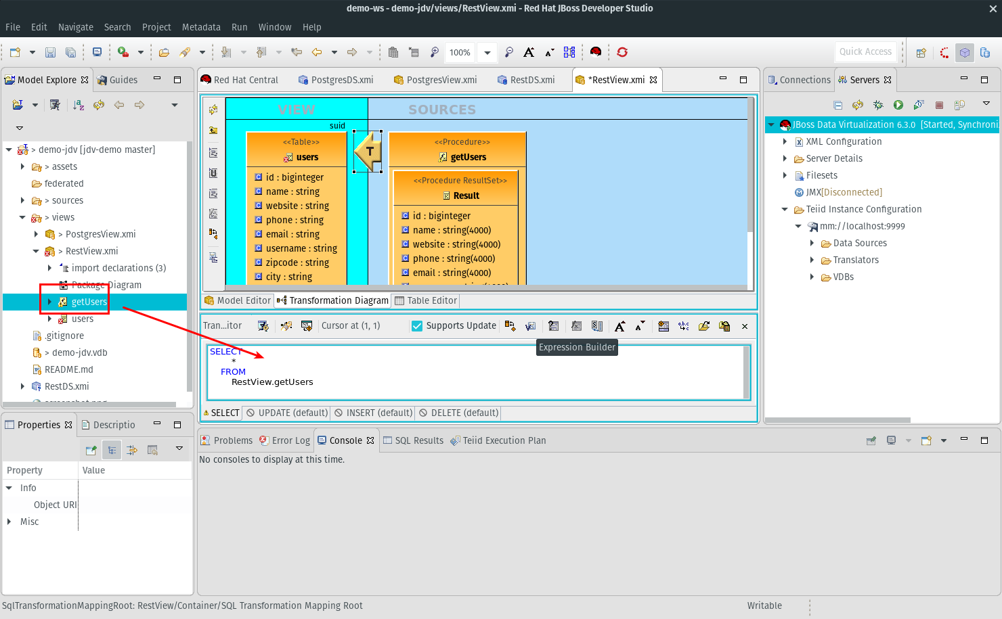Click the increase font size icon in transformation editor
Viewport: 1002px width, 619px height.
[x=619, y=326]
